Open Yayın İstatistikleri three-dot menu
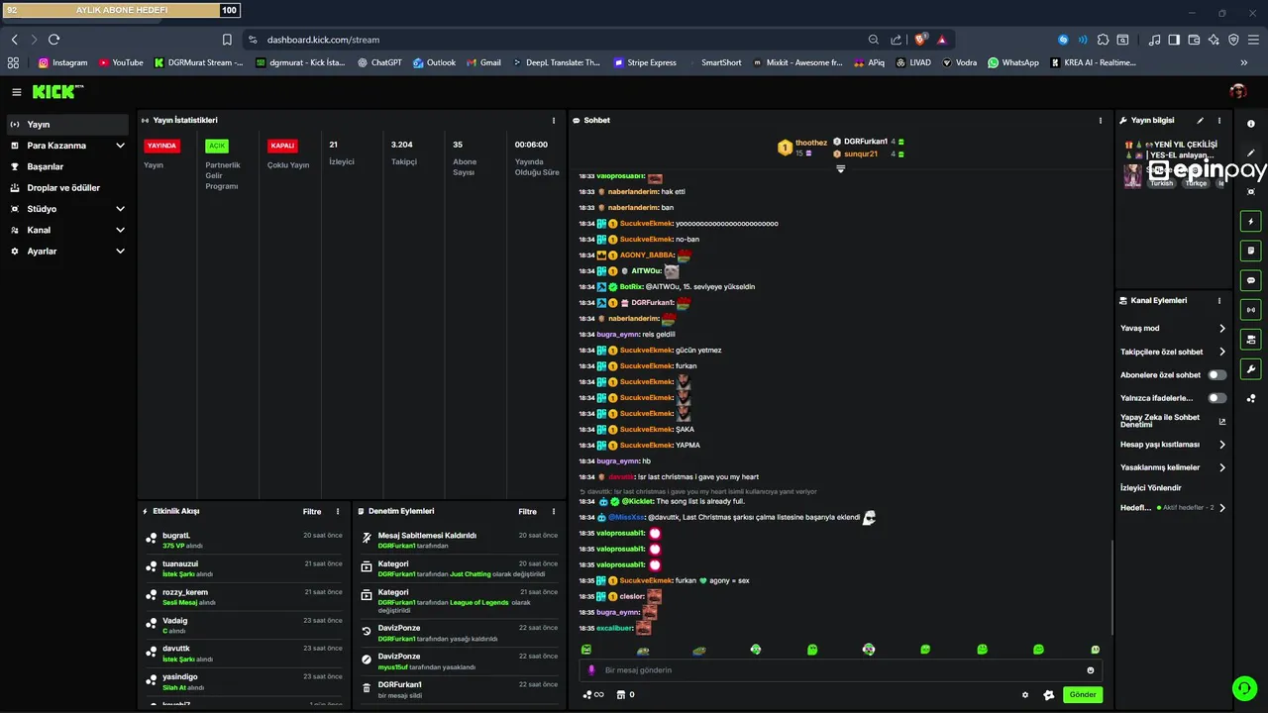This screenshot has width=1268, height=713. [x=554, y=121]
